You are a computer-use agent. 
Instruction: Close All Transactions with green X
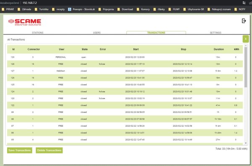(246, 39)
